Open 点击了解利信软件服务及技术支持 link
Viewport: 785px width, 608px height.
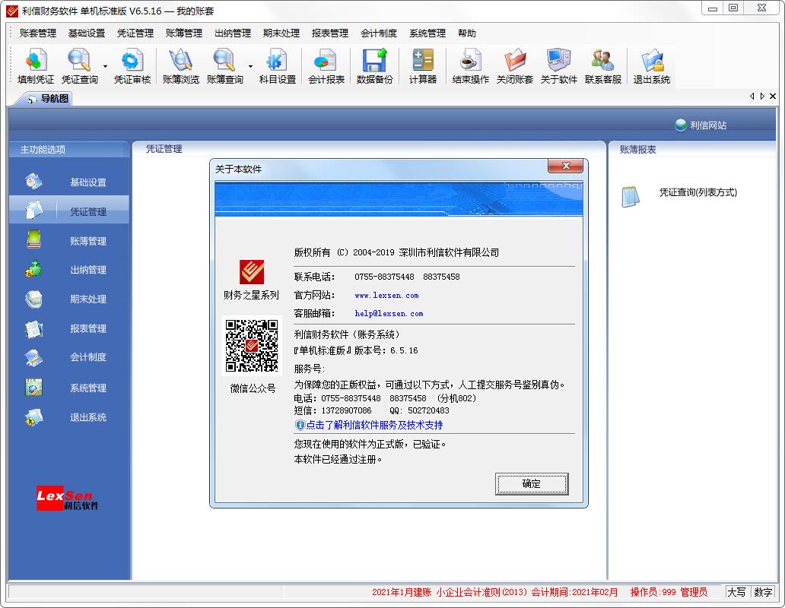(x=374, y=425)
